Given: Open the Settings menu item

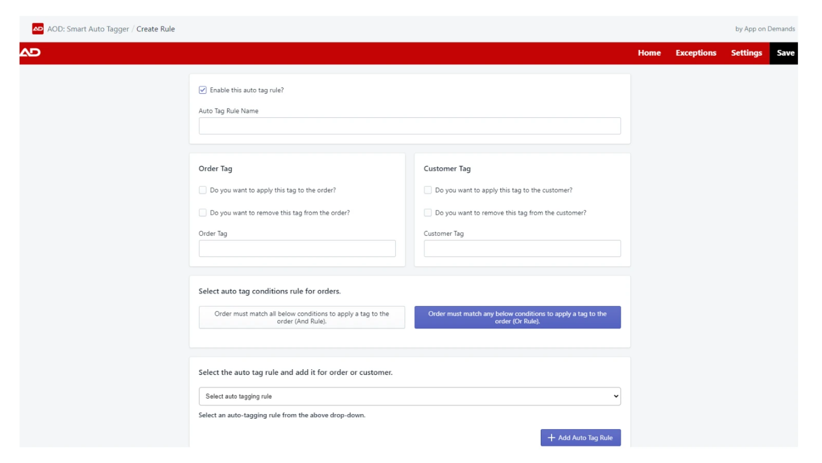Looking at the screenshot, I should pyautogui.click(x=746, y=53).
